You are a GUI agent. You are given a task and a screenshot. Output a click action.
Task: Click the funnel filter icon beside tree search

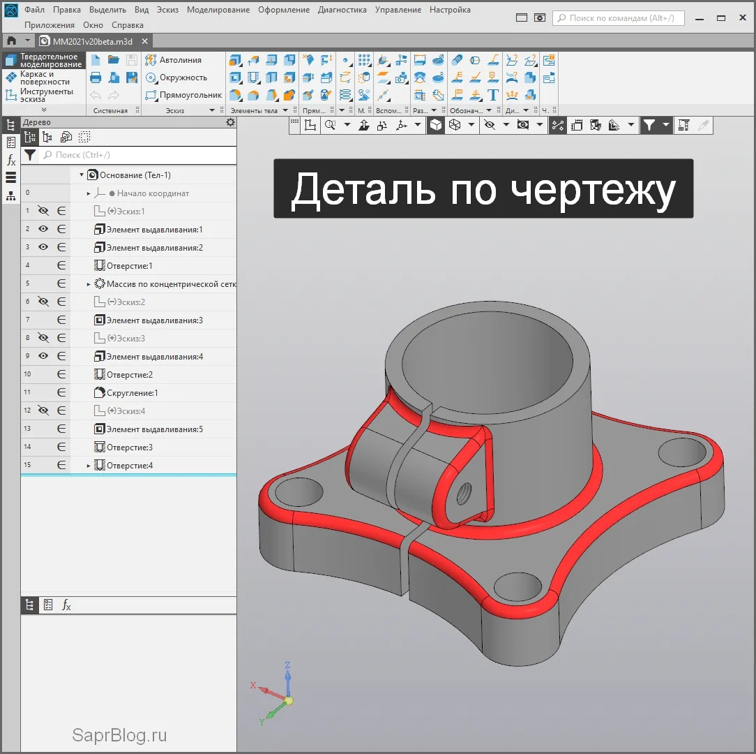pyautogui.click(x=31, y=155)
